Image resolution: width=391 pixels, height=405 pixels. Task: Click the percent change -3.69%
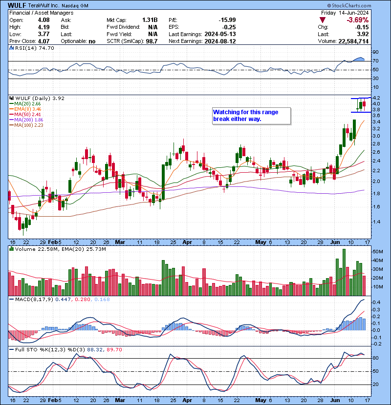[358, 20]
